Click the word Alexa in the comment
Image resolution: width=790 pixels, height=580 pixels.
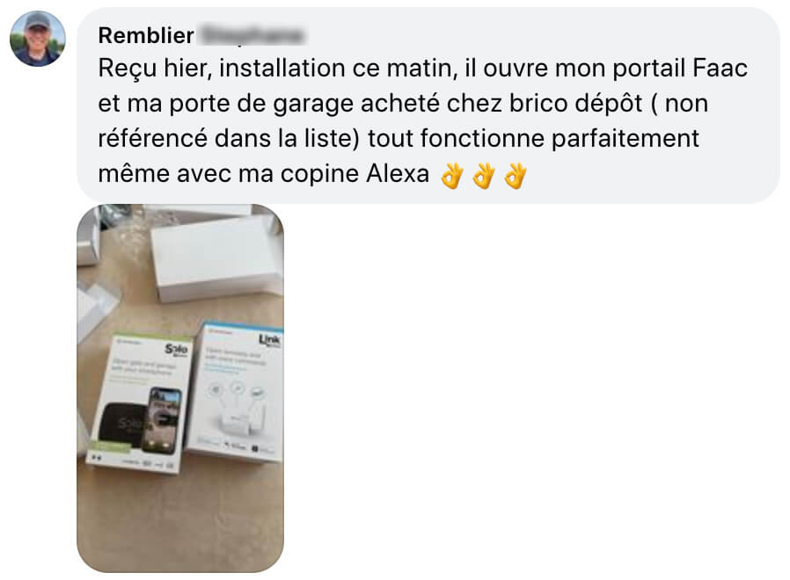coord(398,174)
